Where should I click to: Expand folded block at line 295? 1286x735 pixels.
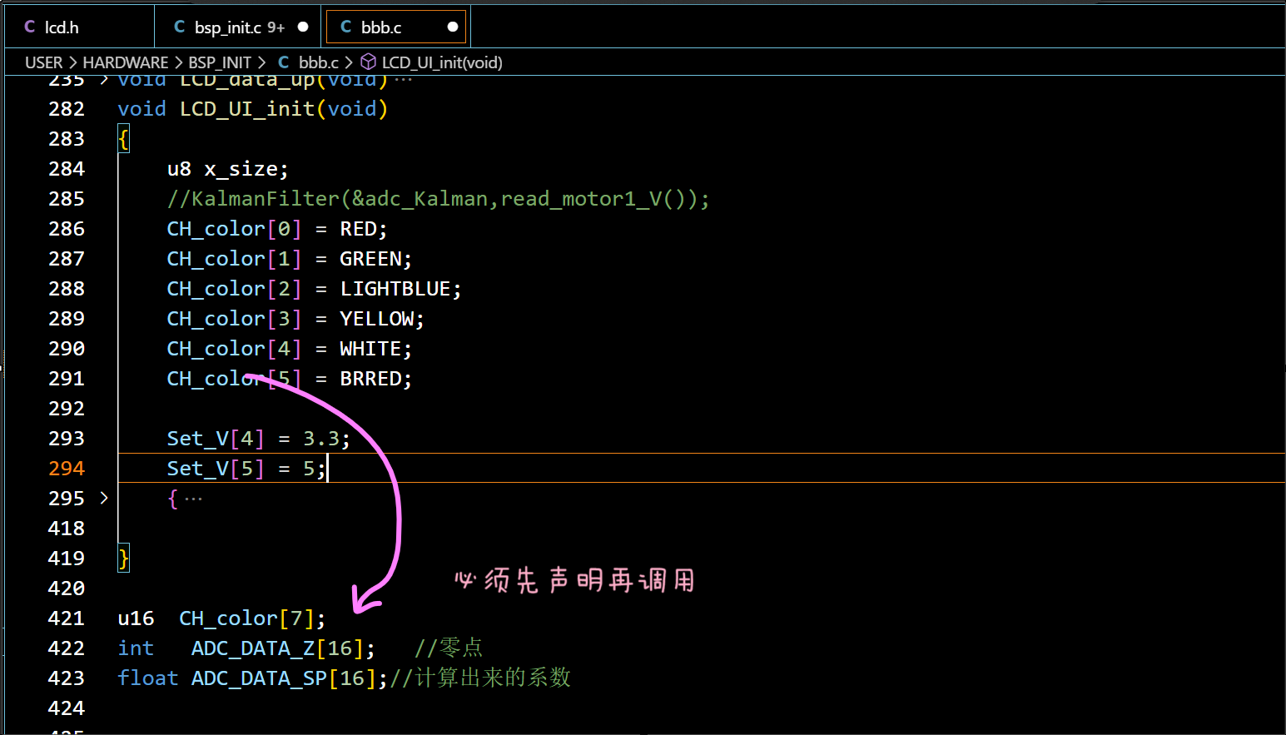[x=104, y=498]
